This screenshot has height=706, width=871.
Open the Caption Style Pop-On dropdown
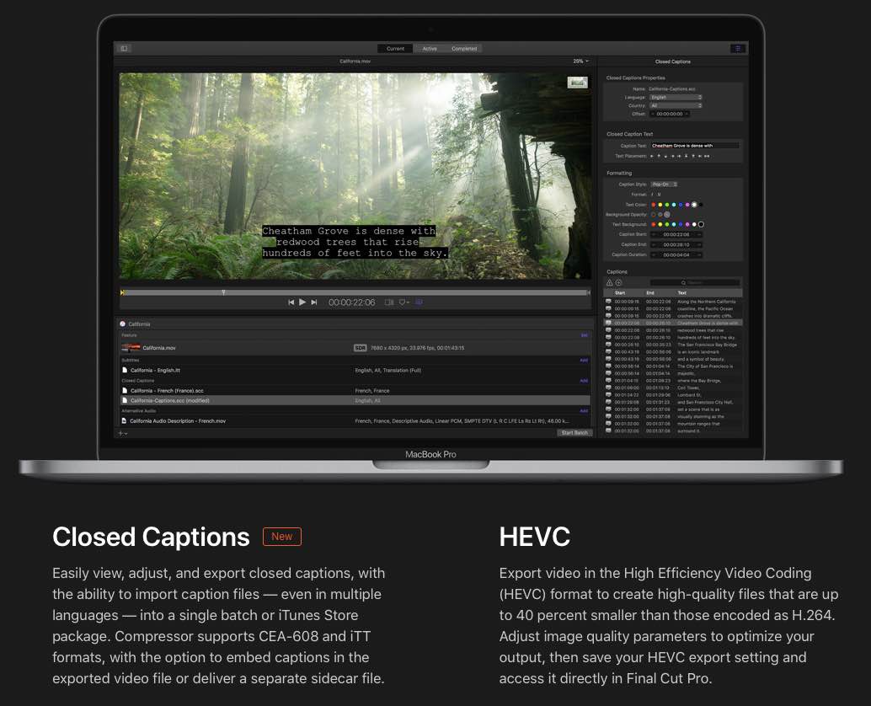tap(665, 185)
